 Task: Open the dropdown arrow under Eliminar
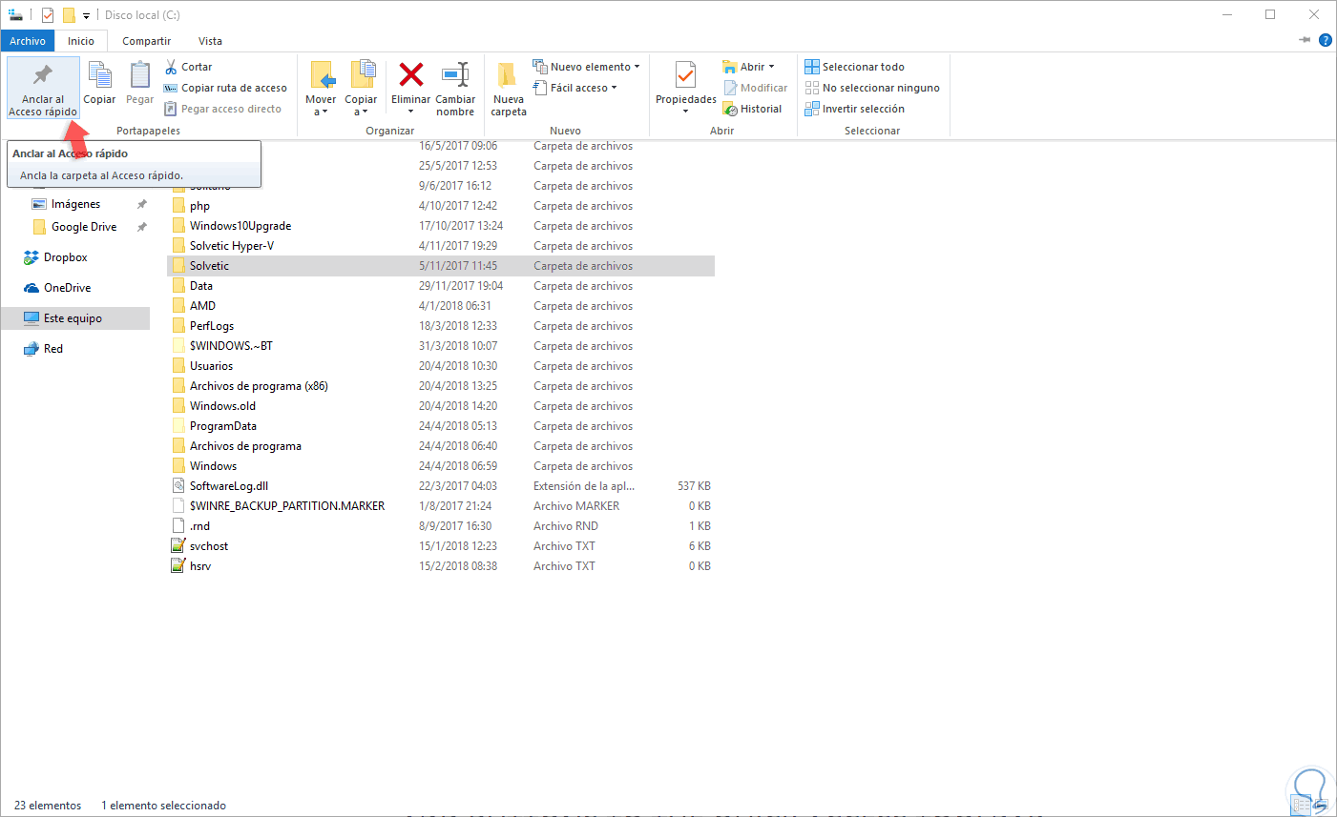coord(411,112)
